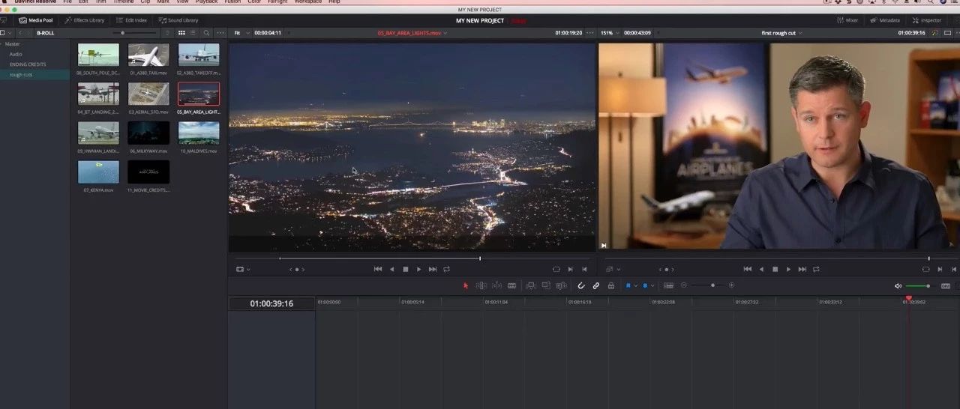Open media pool search

pos(207,33)
